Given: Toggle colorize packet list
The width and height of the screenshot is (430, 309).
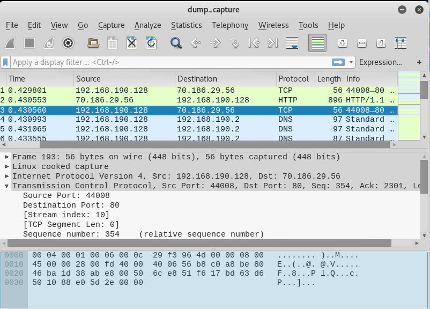Looking at the screenshot, I should coord(317,43).
